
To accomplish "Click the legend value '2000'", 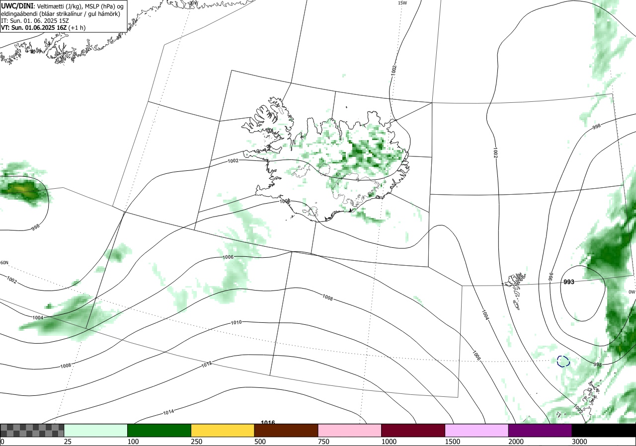I will (516, 442).
